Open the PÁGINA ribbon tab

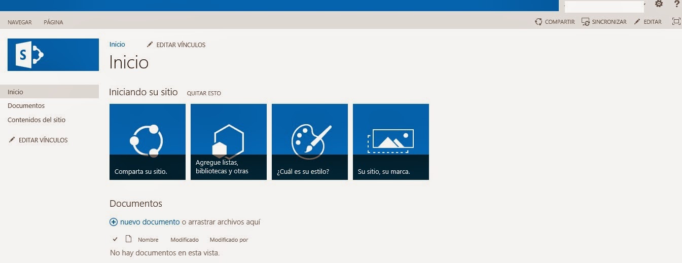[53, 22]
